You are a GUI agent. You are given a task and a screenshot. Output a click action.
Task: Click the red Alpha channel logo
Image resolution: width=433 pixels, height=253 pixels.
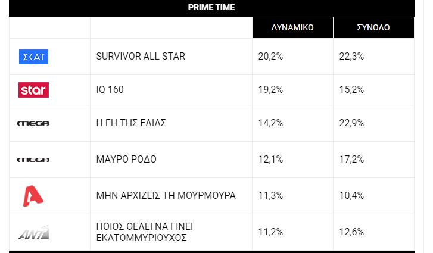tap(33, 196)
